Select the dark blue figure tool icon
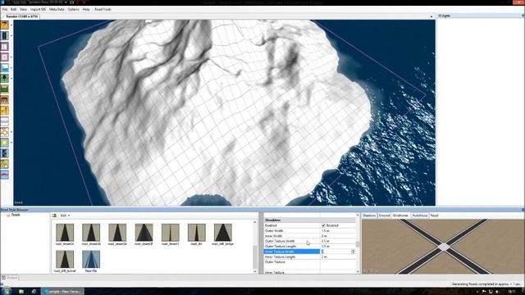 click(4, 153)
